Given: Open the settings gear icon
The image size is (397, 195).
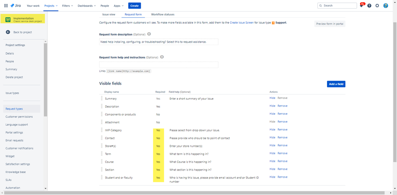Looking at the screenshot, I should [377, 6].
